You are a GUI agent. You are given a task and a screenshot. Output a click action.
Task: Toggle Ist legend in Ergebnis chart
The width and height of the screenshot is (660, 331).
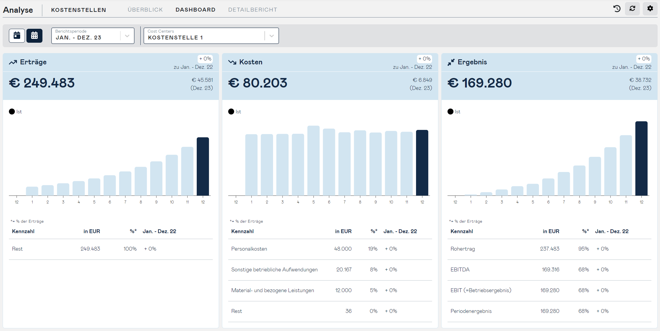[454, 112]
